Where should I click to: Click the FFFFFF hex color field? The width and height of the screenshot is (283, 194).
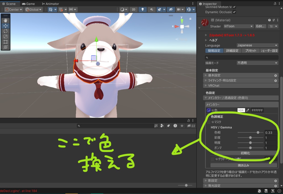(x=257, y=110)
